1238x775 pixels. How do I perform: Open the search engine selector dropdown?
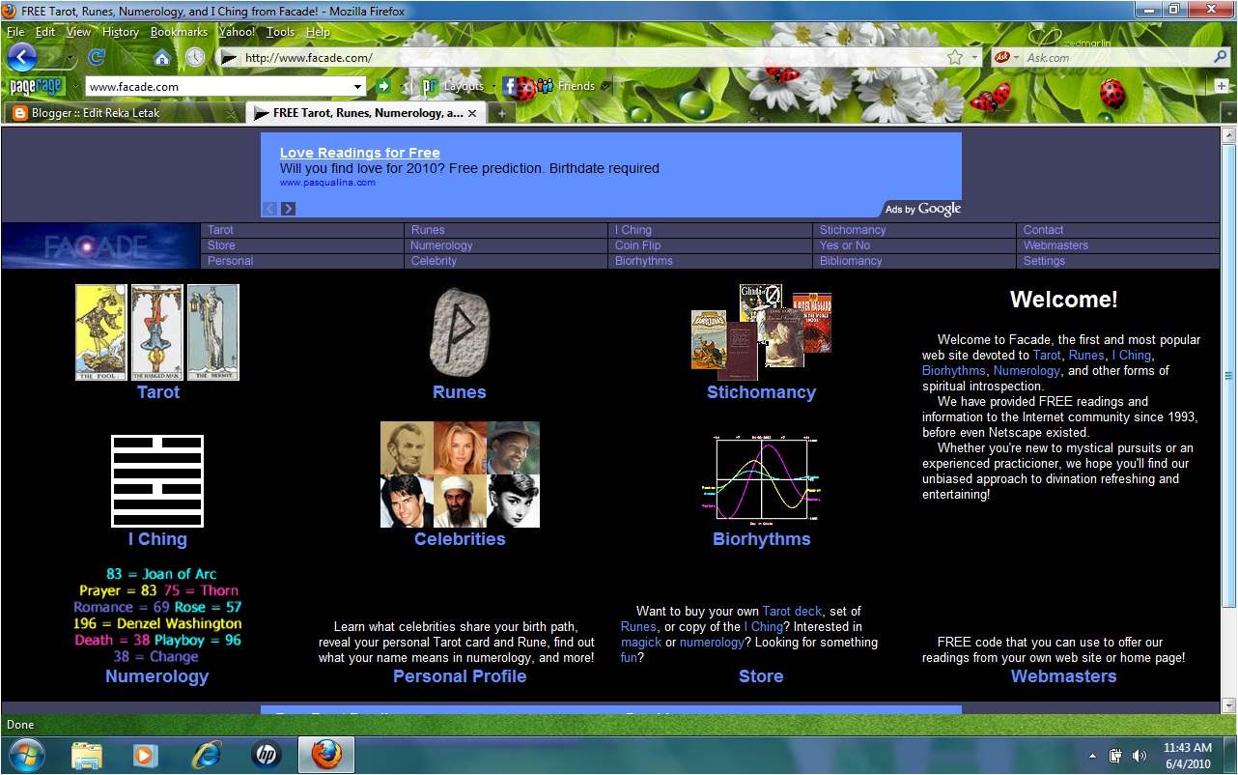[x=1016, y=58]
